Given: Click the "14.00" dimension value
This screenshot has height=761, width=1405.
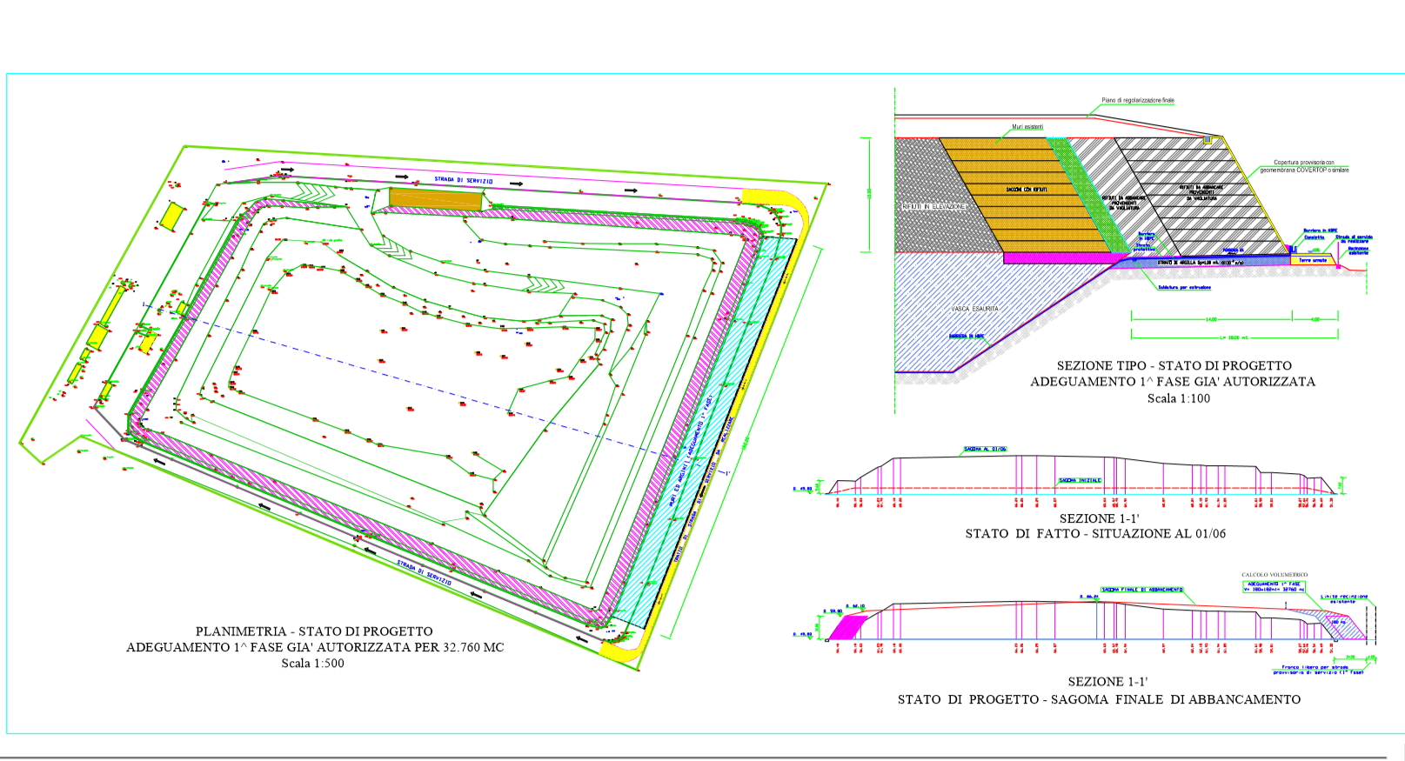Looking at the screenshot, I should pyautogui.click(x=1211, y=319).
